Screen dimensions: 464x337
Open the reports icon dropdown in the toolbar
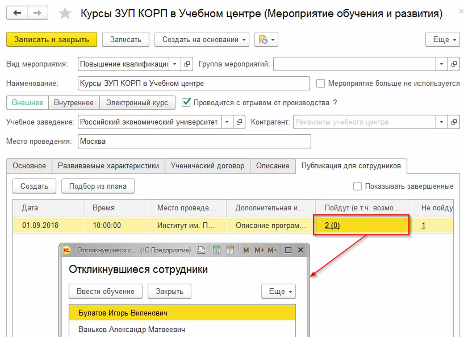click(266, 39)
